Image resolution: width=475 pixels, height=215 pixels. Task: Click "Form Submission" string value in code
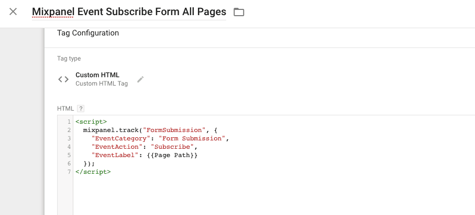192,138
